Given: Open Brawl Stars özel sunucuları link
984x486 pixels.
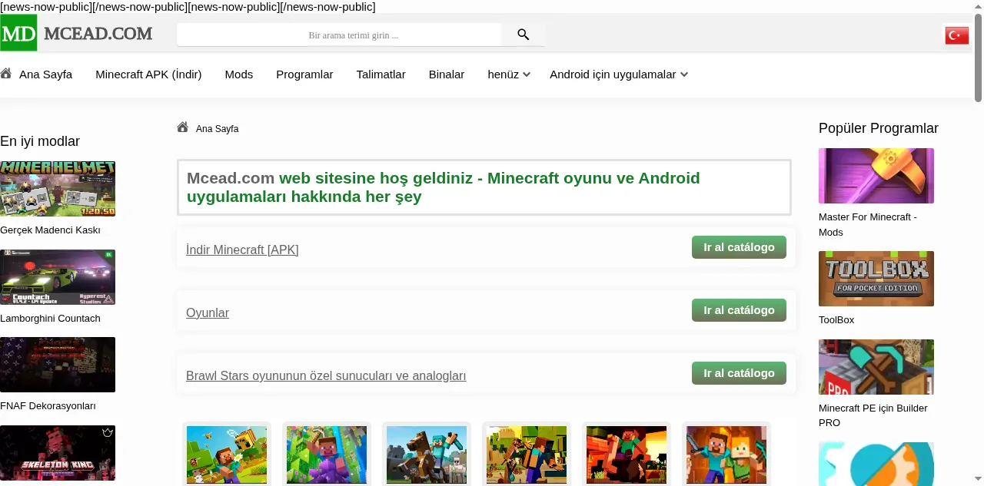Looking at the screenshot, I should 326,375.
